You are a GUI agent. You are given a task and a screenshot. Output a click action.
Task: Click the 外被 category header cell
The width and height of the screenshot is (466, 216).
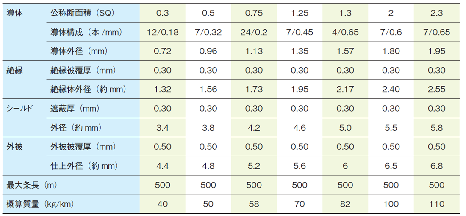pos(15,147)
